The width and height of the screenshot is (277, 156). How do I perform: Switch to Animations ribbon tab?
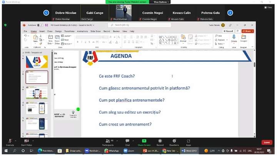pyautogui.click(x=82, y=31)
